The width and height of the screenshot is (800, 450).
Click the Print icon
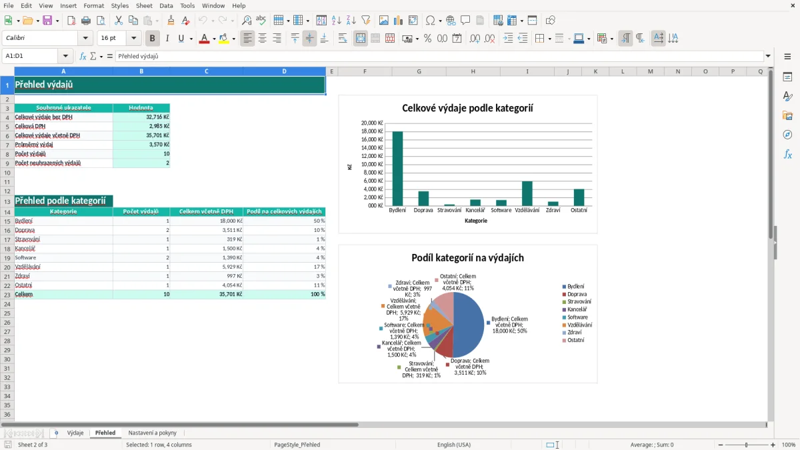pyautogui.click(x=86, y=21)
